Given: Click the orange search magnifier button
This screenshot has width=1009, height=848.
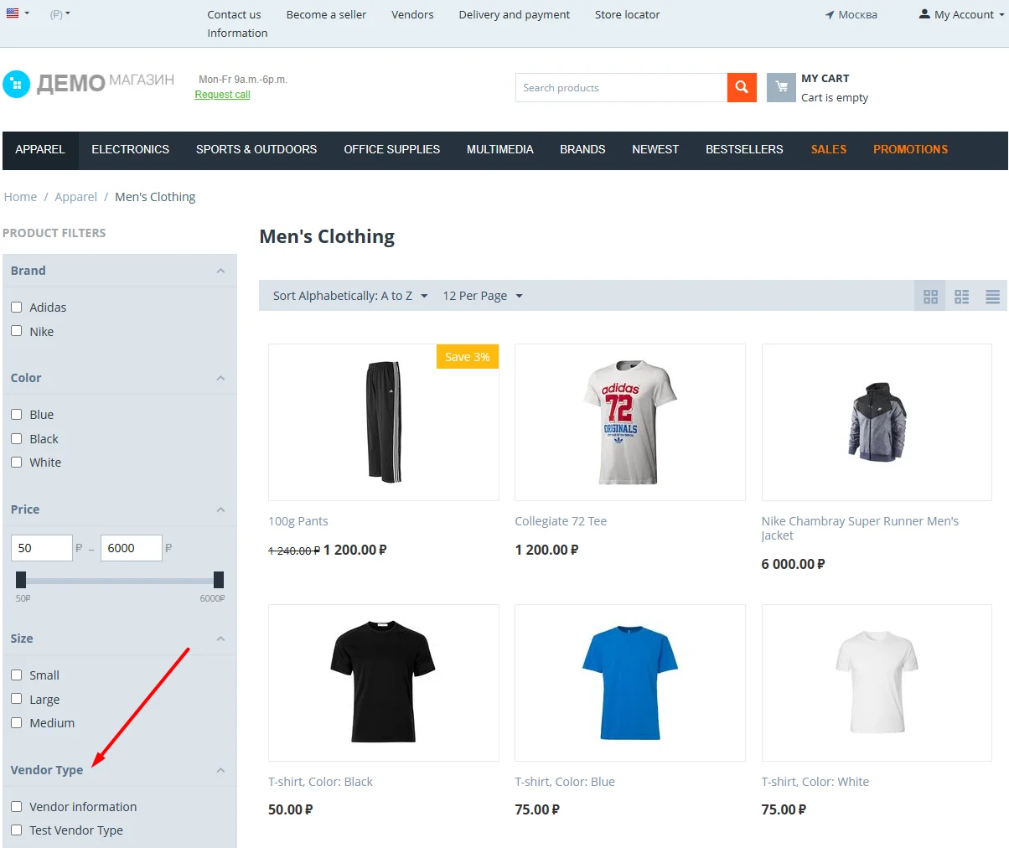Looking at the screenshot, I should 742,87.
